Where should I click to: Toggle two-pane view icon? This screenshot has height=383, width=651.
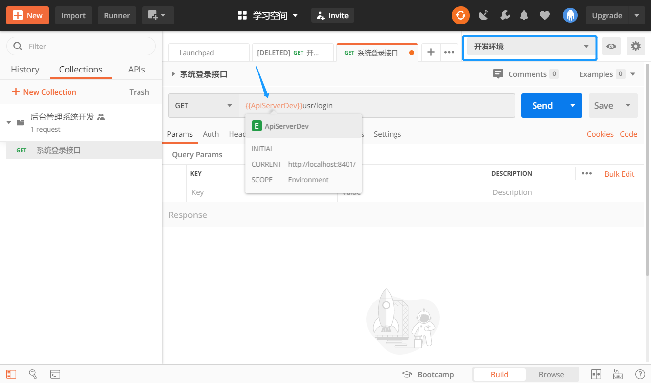click(596, 374)
